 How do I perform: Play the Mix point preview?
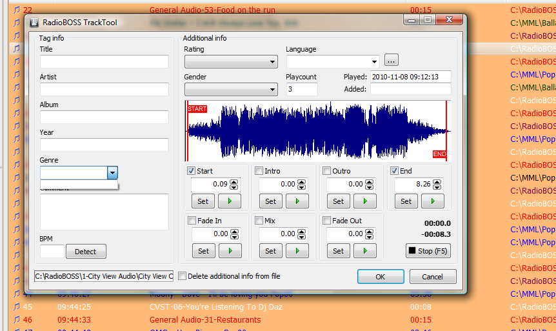[x=297, y=251]
